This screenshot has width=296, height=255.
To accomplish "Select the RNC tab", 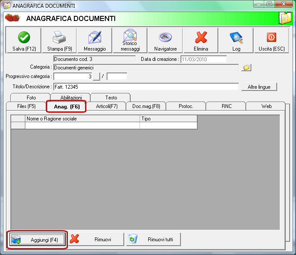I will (x=226, y=106).
